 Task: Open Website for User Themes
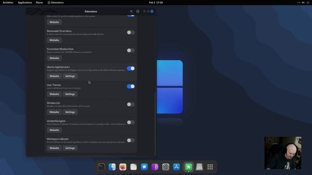(x=54, y=94)
